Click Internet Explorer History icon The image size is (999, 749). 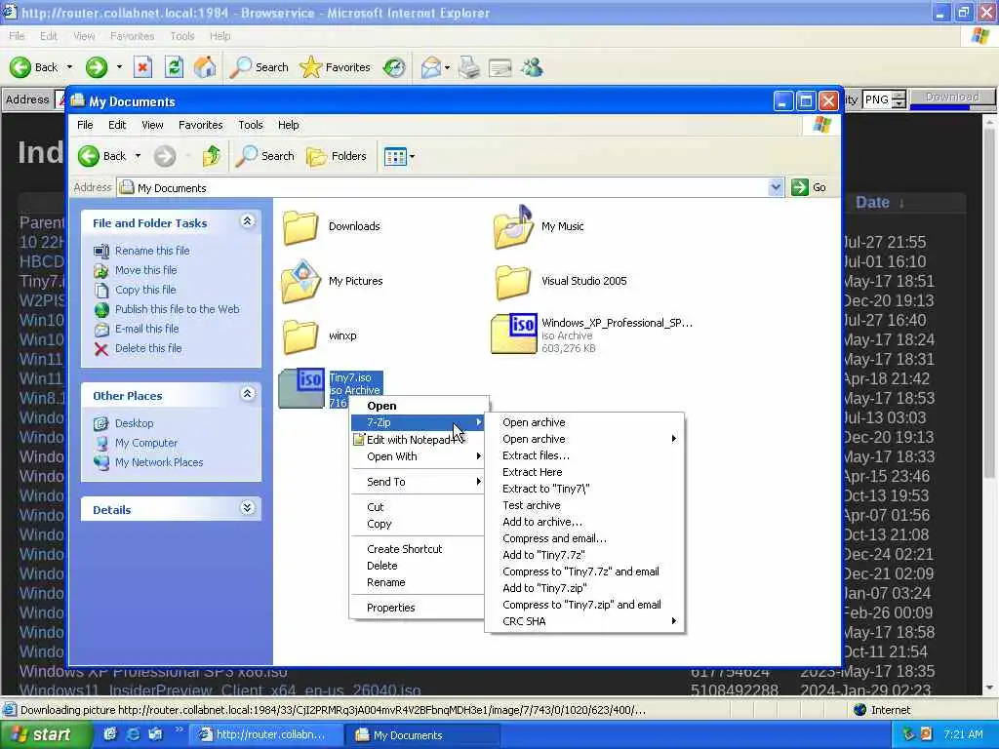pos(394,67)
